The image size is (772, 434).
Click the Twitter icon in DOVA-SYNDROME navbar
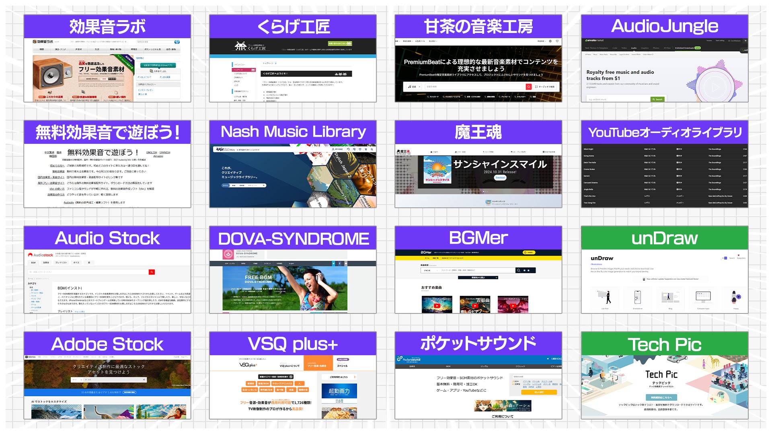pos(333,264)
